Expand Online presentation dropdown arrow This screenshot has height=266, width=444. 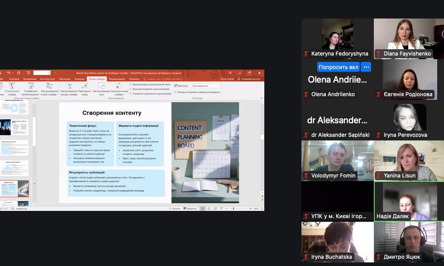39,95
